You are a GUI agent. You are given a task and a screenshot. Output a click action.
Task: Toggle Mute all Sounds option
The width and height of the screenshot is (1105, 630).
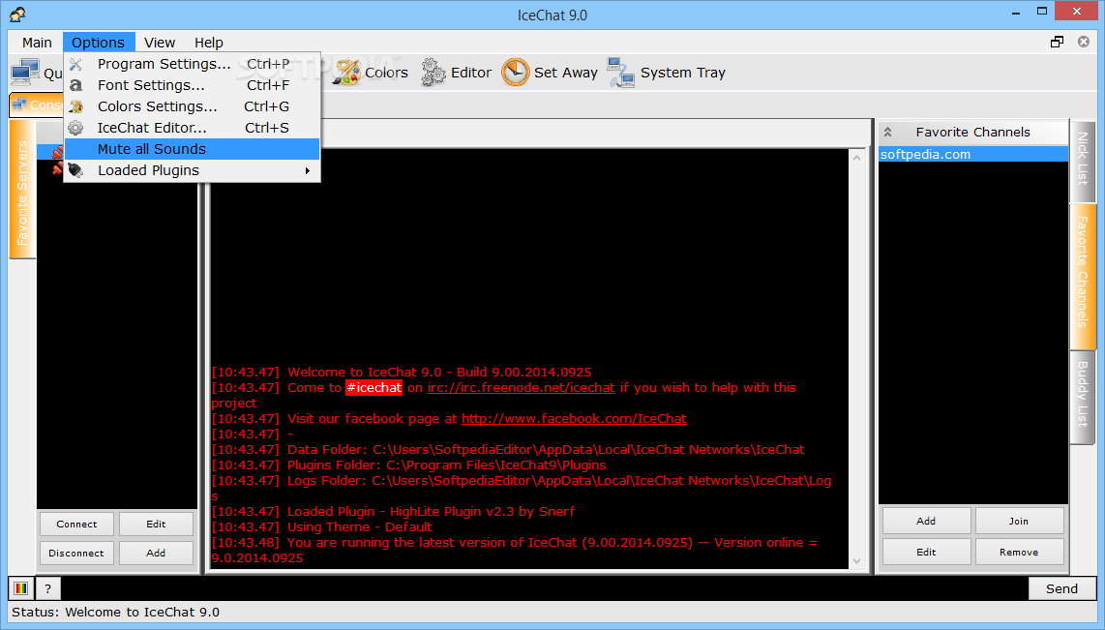click(192, 149)
